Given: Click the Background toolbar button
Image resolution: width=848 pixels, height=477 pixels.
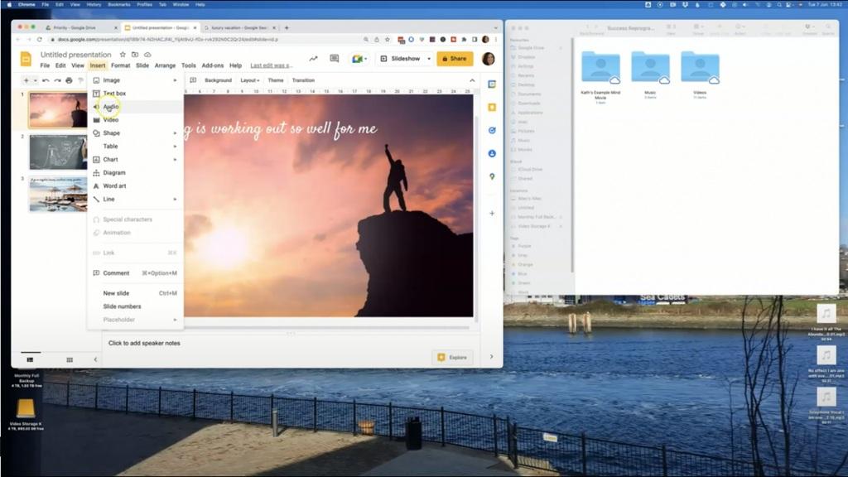Looking at the screenshot, I should tap(218, 80).
